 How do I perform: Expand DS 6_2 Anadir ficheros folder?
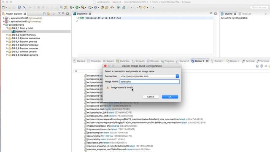tap(7, 35)
